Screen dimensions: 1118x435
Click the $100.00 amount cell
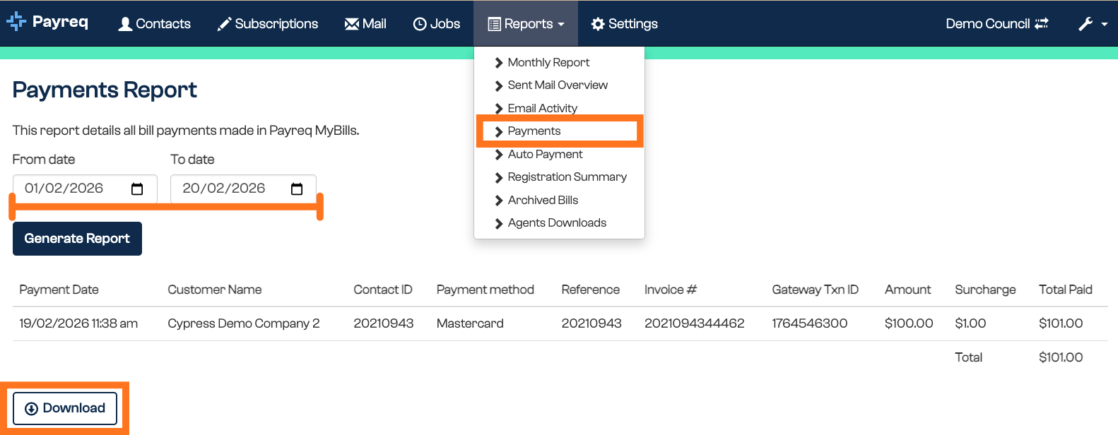tap(909, 323)
